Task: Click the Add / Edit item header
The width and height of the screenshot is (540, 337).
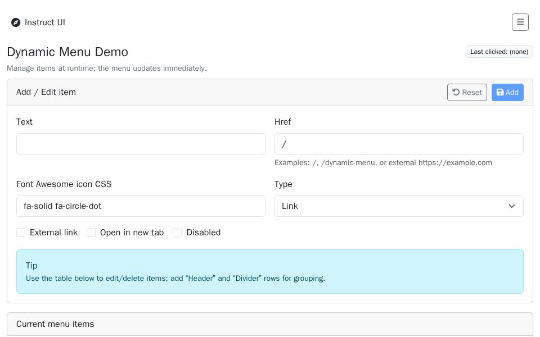Action: click(46, 92)
